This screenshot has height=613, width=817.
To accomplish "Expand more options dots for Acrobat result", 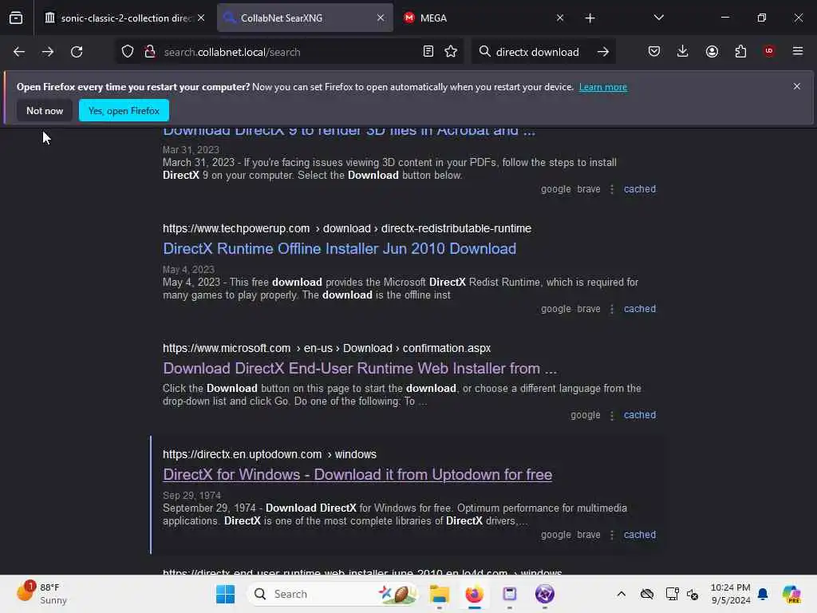I will [x=612, y=189].
